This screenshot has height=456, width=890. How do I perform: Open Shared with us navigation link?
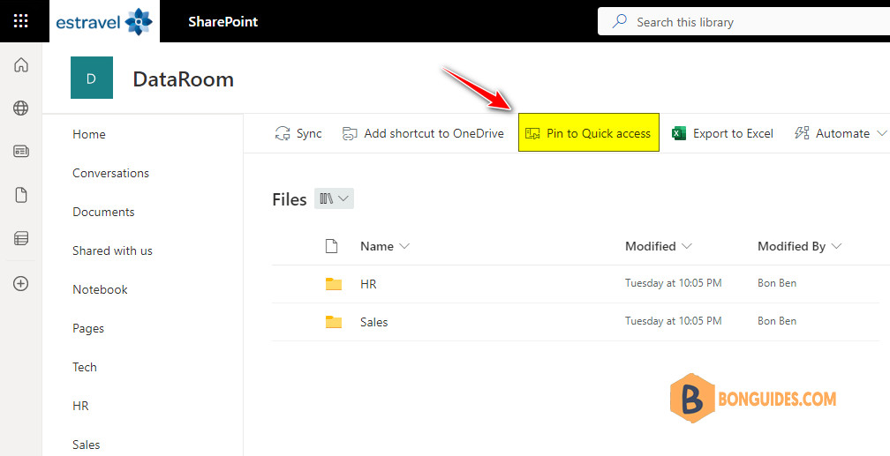click(x=112, y=250)
